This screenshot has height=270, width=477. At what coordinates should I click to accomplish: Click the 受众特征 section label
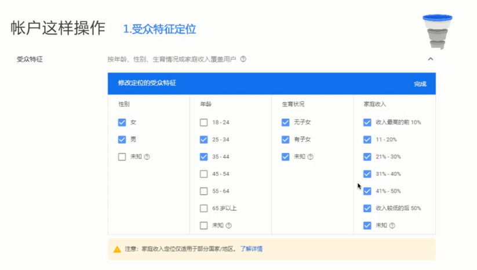[x=30, y=59]
